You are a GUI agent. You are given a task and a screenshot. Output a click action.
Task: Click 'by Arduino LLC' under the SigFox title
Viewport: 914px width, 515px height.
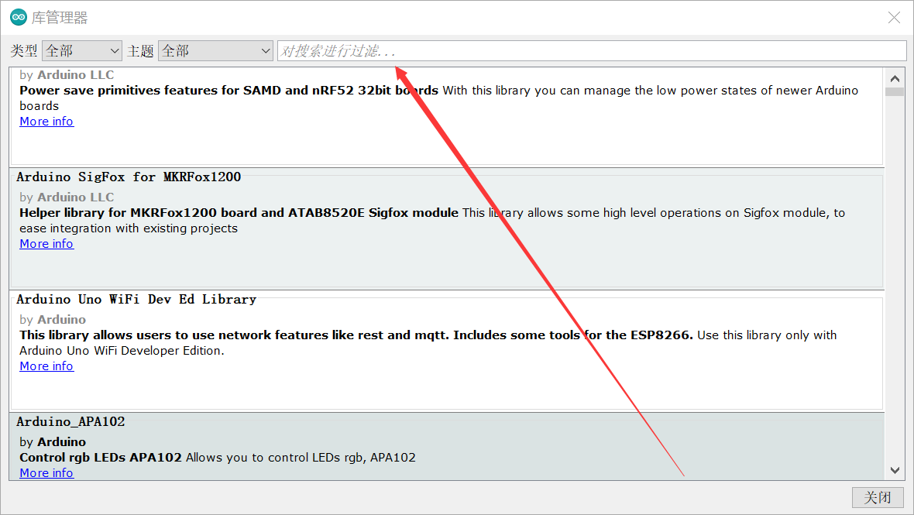67,197
